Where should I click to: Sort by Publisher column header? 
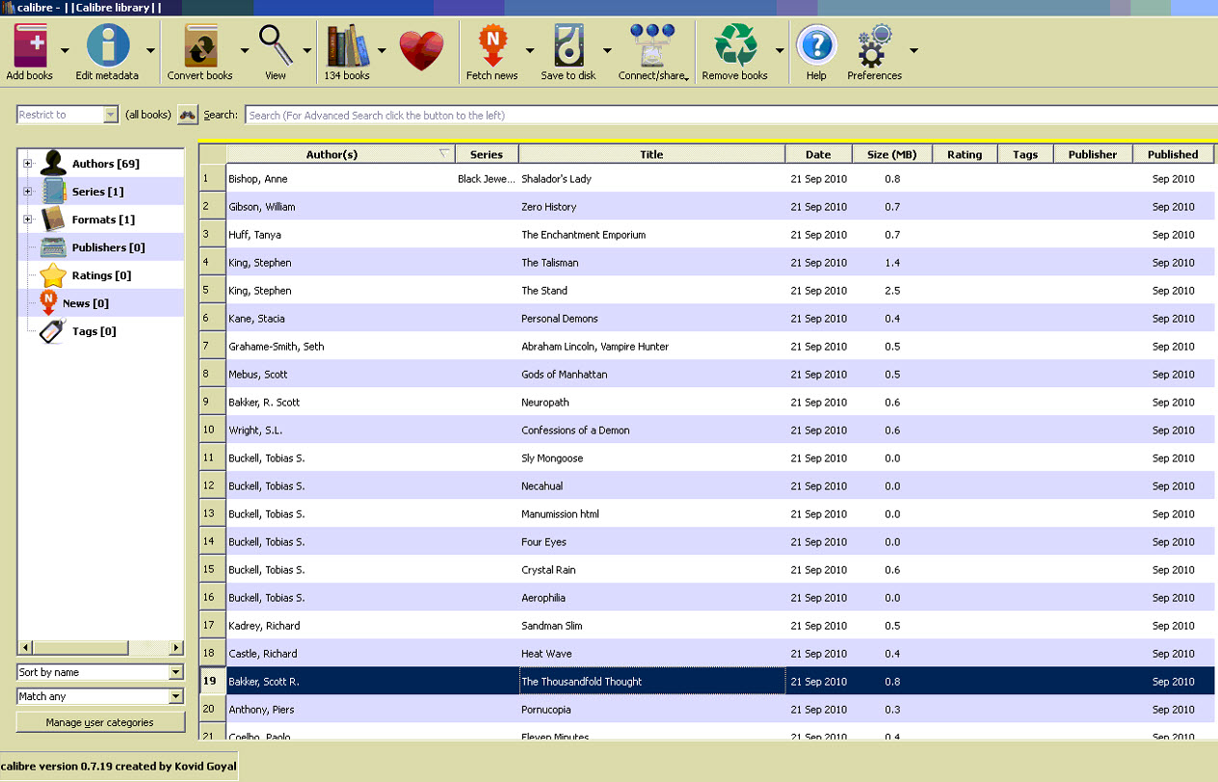(x=1093, y=154)
